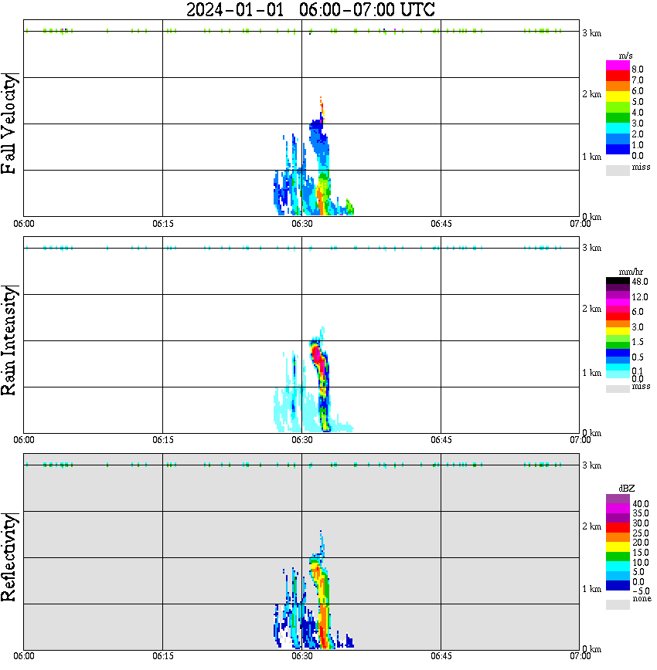The width and height of the screenshot is (657, 670).
Task: Click the '06:00' time label under the Rain Intensity plot
Action: coord(24,440)
